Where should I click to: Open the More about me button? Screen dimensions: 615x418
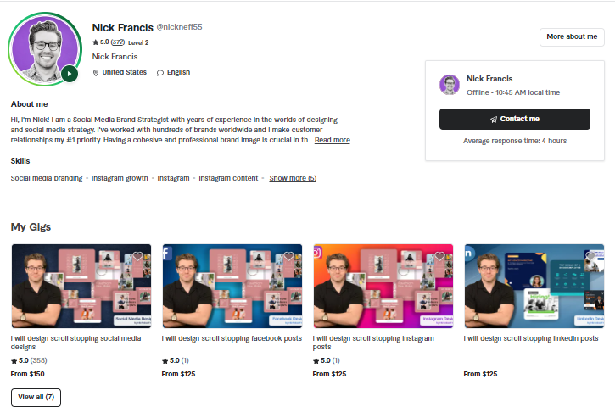(572, 36)
